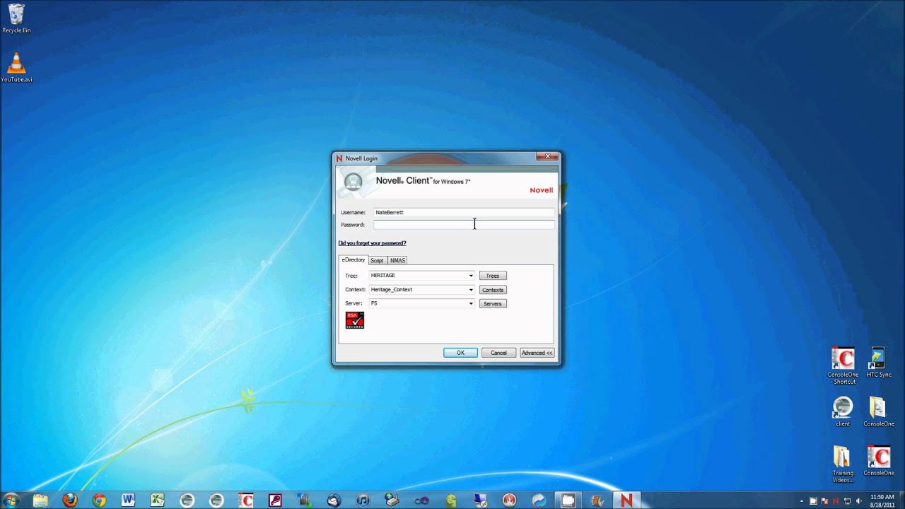
Task: Select the ConsoleOne zipped folder desktop icon
Action: click(x=878, y=411)
